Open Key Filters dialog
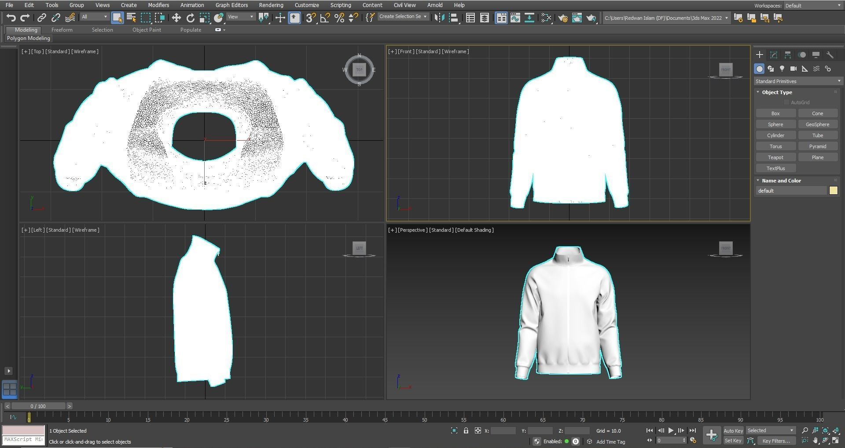This screenshot has height=448, width=845. 776,441
